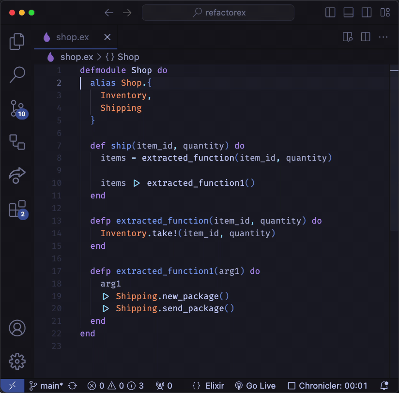Toggle the primary side bar layout
The image size is (399, 393).
330,13
